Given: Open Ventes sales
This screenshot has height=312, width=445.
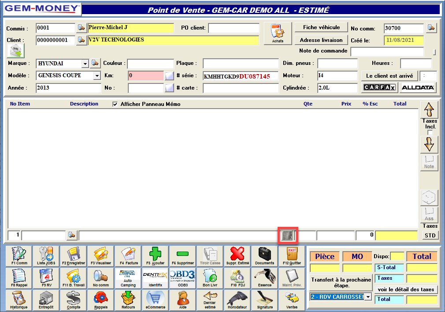Looking at the screenshot, I should [x=292, y=300].
